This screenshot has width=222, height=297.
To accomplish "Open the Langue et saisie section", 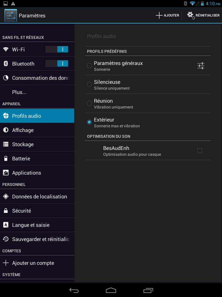I will pos(37,225).
